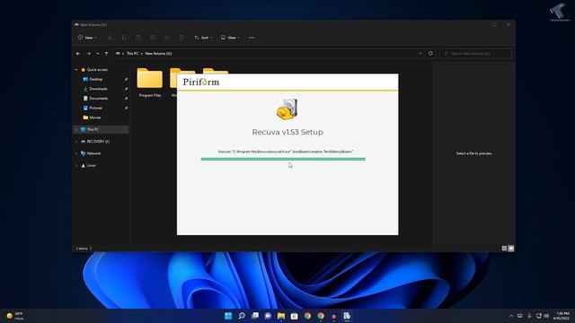Open the address bar history dropdown

(x=420, y=54)
